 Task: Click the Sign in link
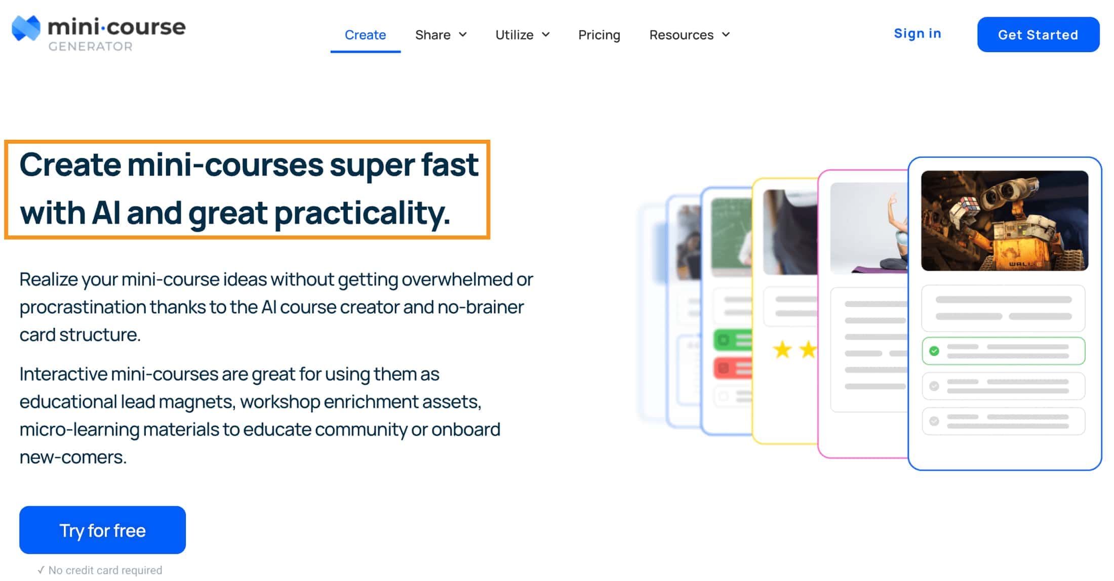(x=918, y=33)
